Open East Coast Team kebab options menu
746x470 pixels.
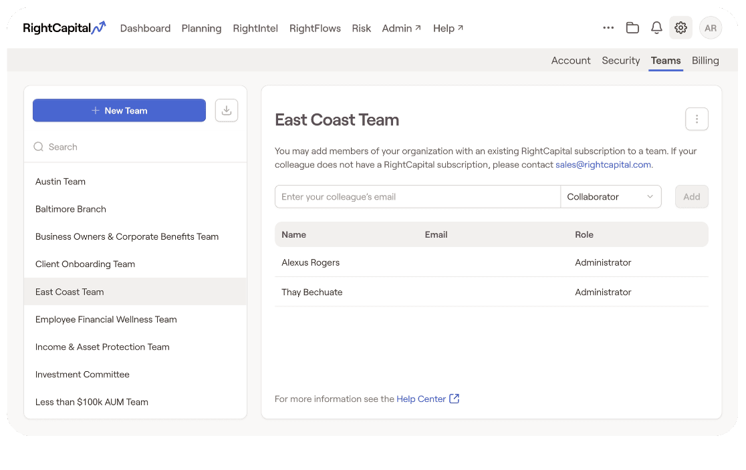(x=697, y=119)
